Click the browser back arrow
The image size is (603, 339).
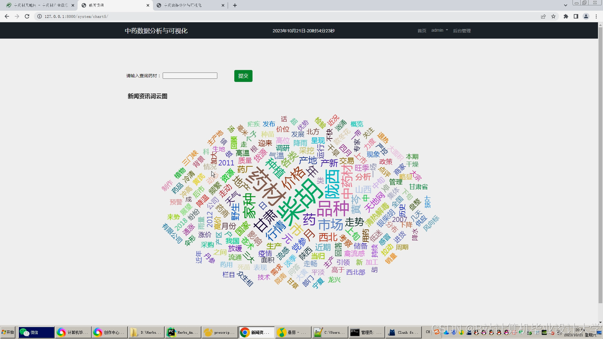coord(7,16)
